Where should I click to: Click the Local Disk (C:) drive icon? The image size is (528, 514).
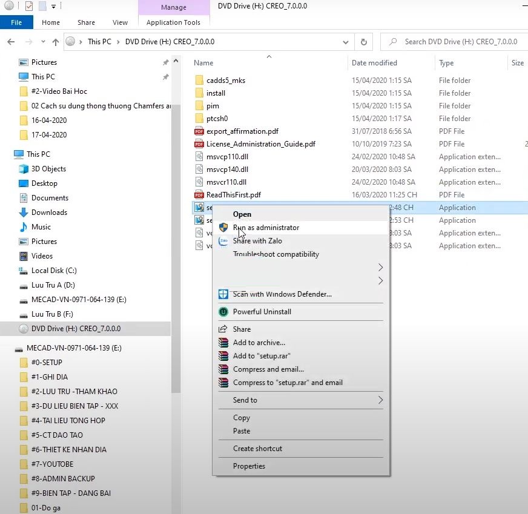pyautogui.click(x=23, y=271)
